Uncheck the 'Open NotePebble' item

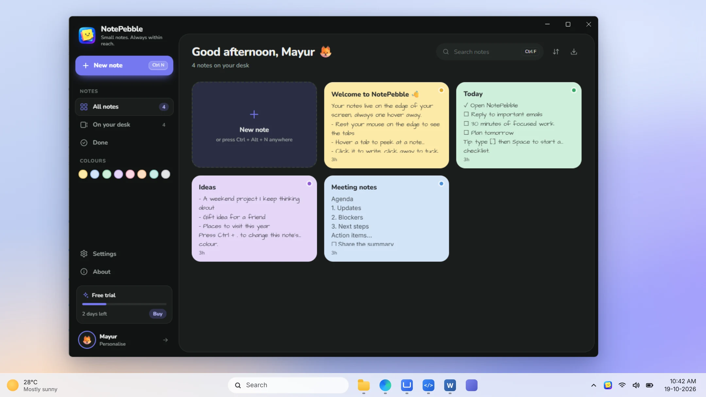click(466, 105)
